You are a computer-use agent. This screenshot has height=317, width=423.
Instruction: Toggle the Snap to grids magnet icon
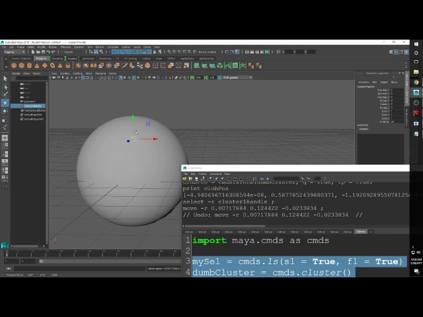169,52
